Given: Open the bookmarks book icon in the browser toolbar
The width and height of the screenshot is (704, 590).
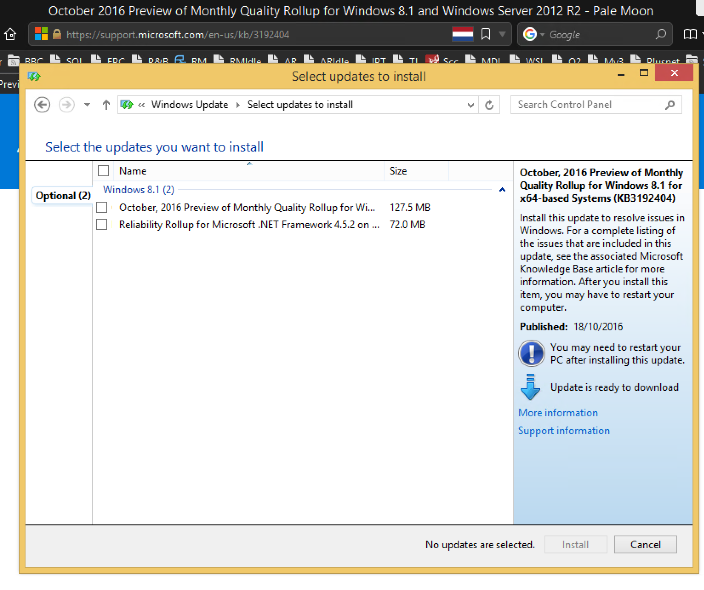Looking at the screenshot, I should (690, 34).
